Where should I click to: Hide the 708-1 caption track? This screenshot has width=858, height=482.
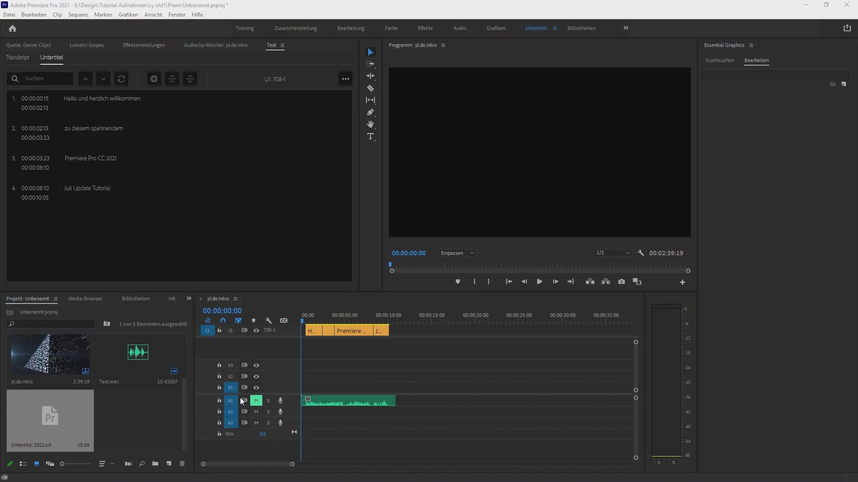(256, 330)
